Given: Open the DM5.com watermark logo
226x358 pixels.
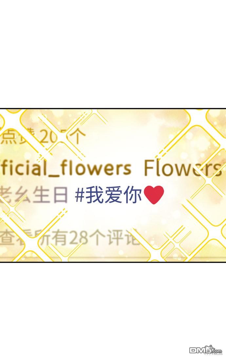Looking at the screenshot, I should coord(205,349).
